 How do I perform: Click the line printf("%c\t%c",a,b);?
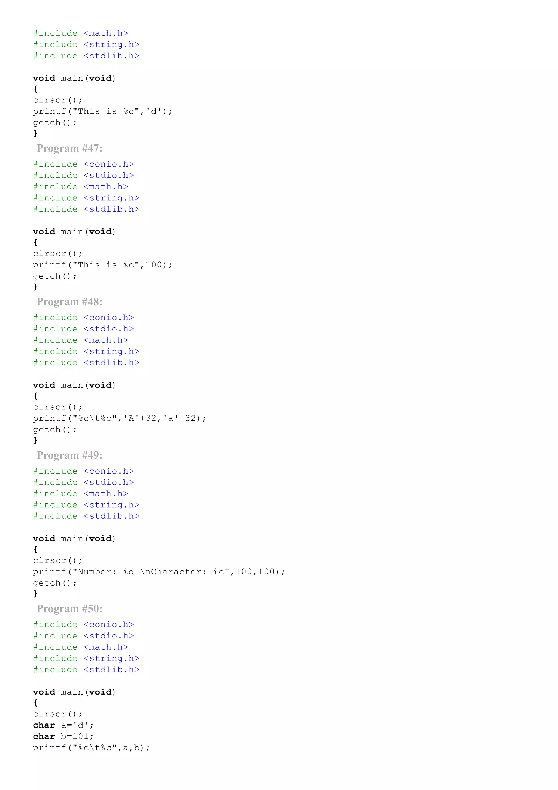[92, 748]
